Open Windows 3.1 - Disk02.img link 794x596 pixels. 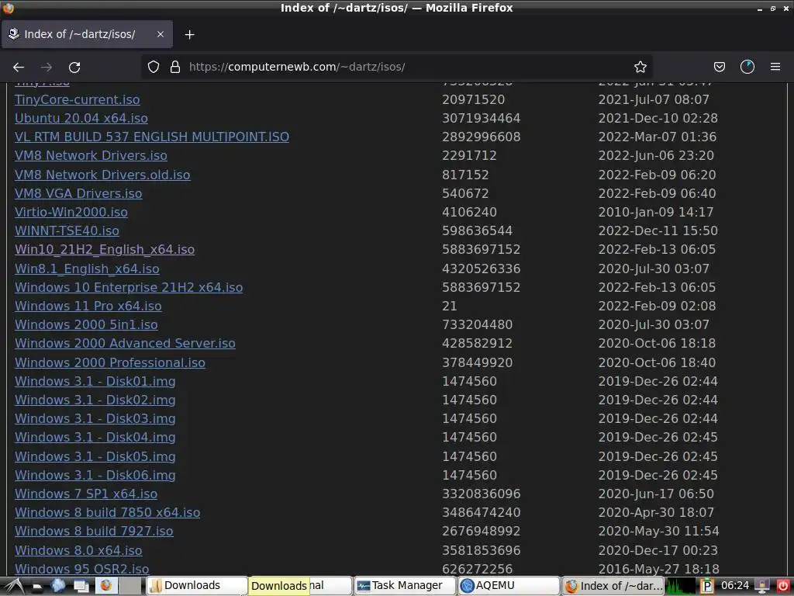pos(95,400)
